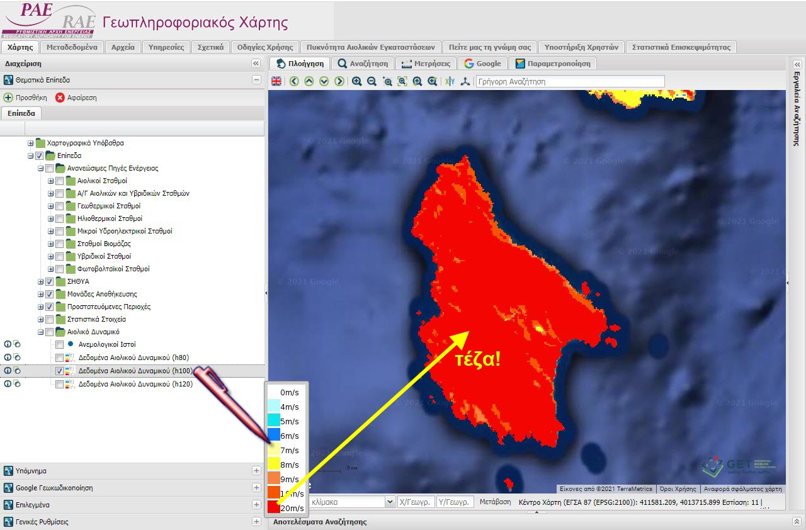Open info icon for h120 wind data
The image size is (806, 530).
pyautogui.click(x=8, y=383)
